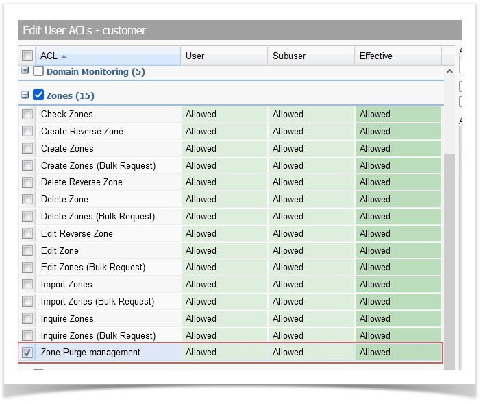
Task: Check Delete Zones (Bulk Request) checkbox
Action: coord(27,216)
